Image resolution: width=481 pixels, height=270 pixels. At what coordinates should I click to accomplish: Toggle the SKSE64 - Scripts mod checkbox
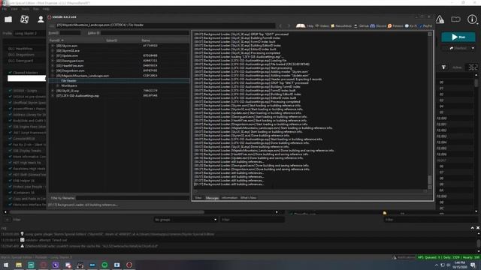(x=10, y=91)
